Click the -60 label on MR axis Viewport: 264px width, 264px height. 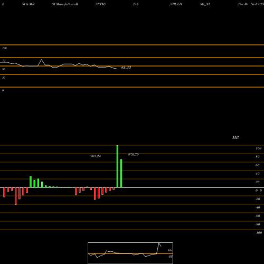point(258,216)
